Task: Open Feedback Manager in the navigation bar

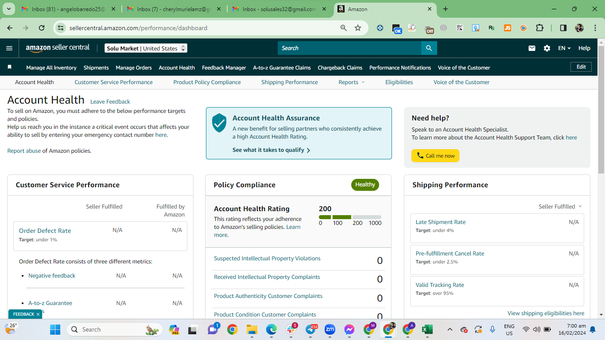Action: [x=224, y=68]
